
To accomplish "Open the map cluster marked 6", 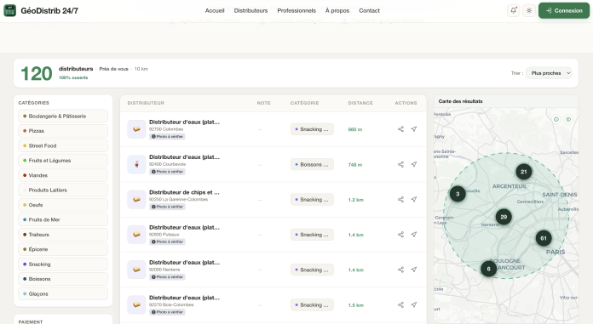I will pyautogui.click(x=488, y=269).
